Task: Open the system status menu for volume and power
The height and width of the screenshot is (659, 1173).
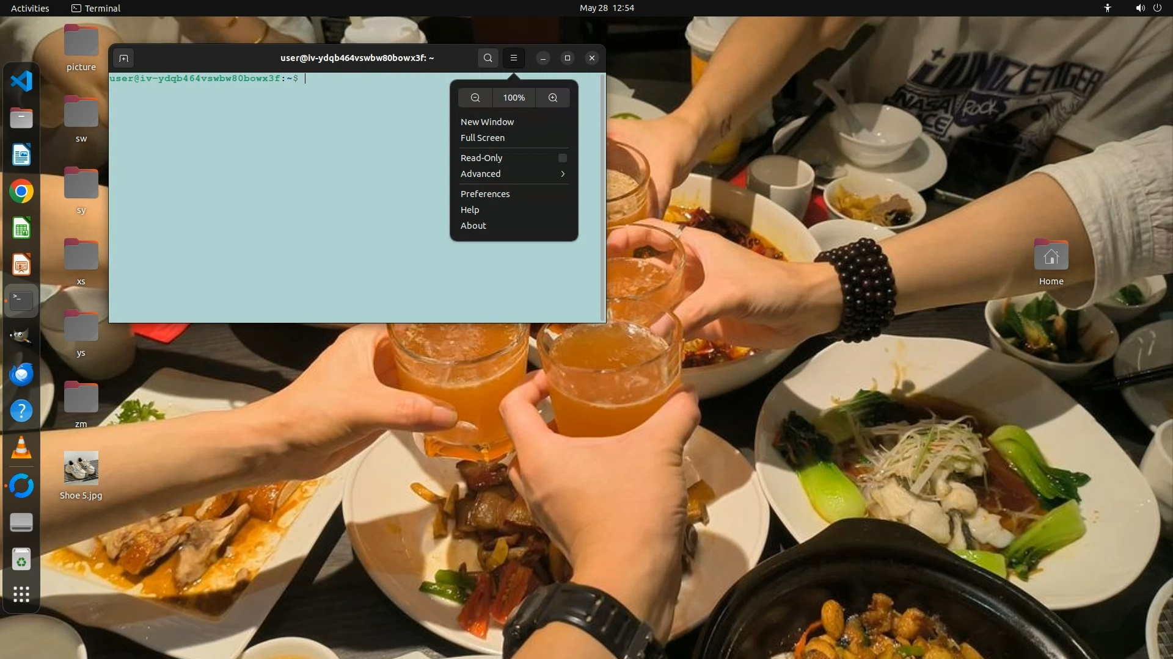Action: [x=1148, y=8]
